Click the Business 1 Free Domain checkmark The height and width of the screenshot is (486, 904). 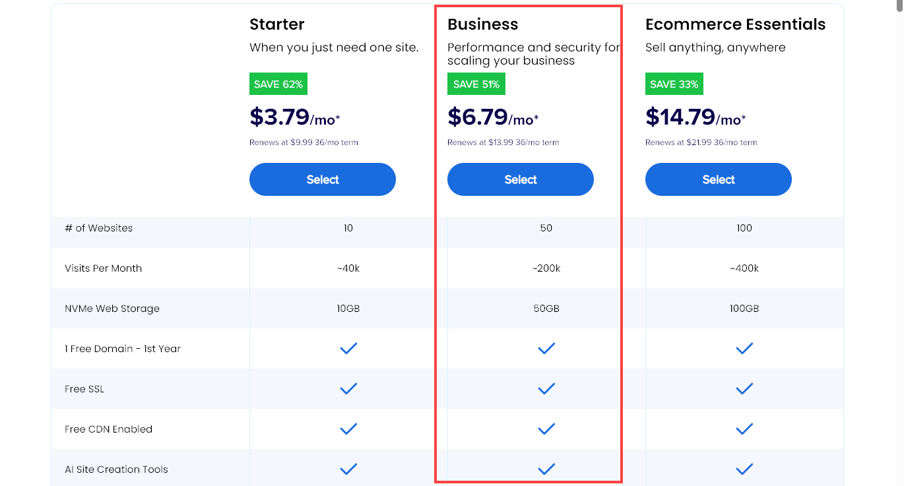click(x=546, y=348)
